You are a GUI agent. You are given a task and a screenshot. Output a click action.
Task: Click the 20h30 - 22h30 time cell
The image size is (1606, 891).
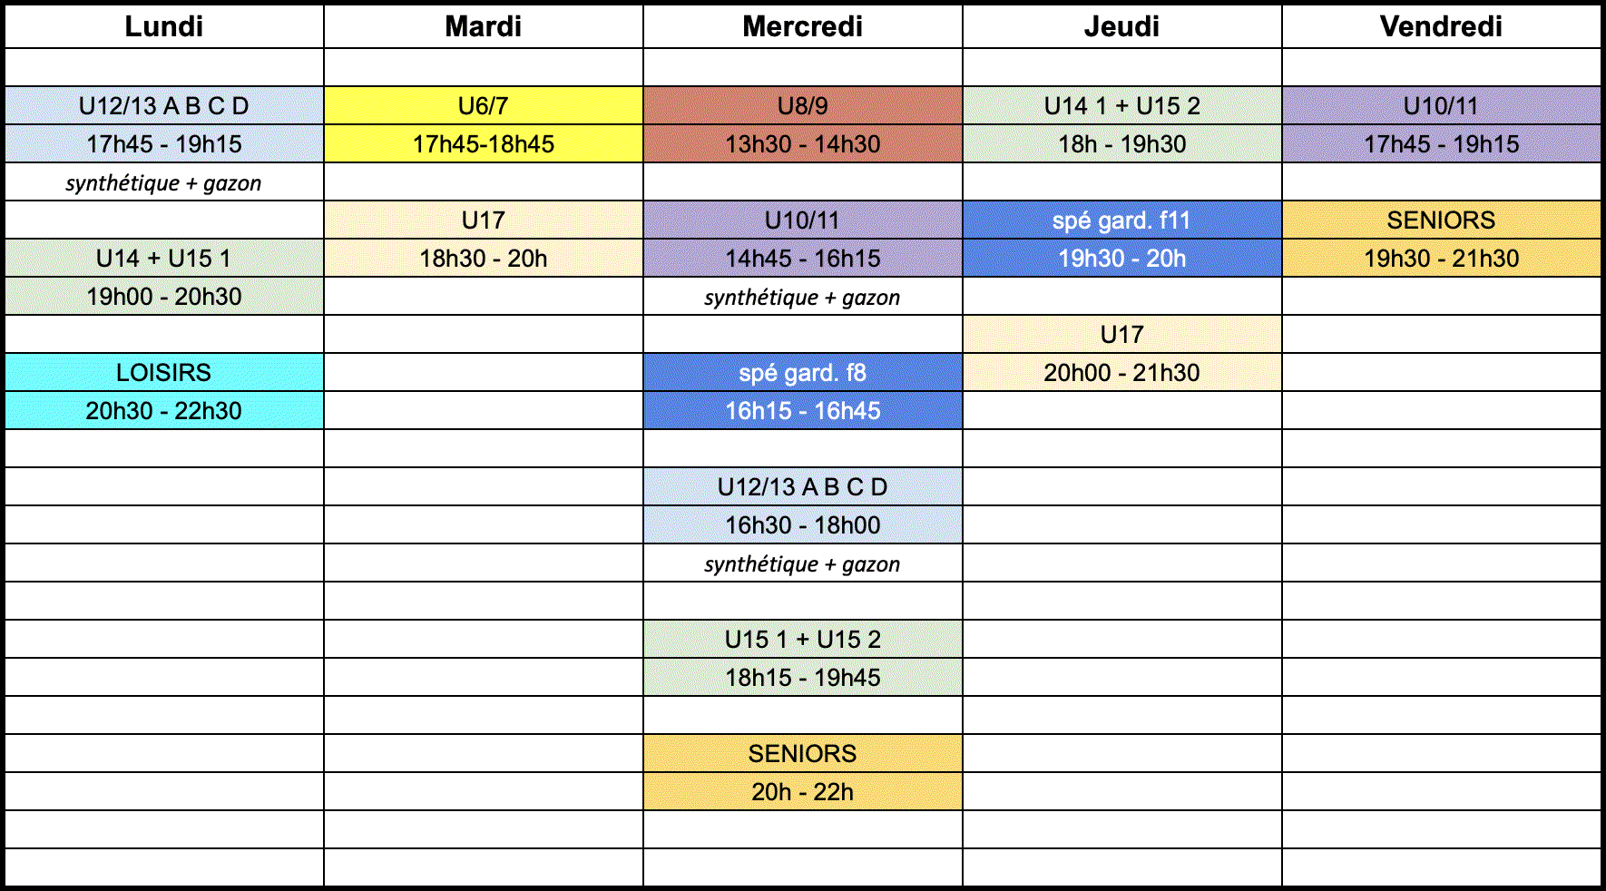[x=164, y=410]
